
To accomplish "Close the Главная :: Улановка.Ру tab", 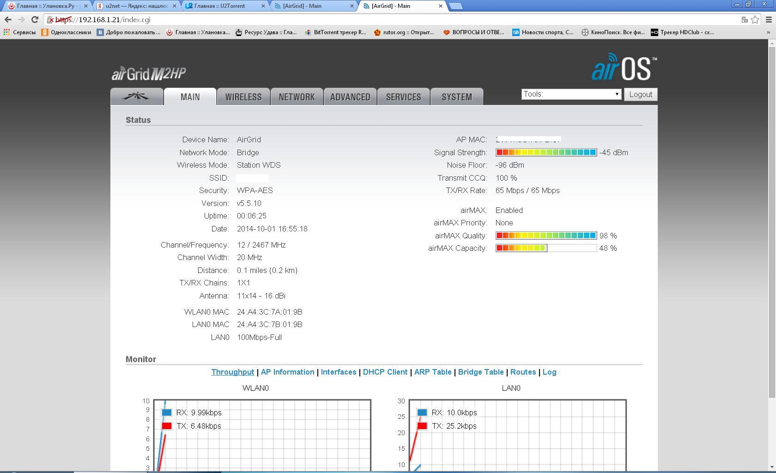I will tap(85, 6).
